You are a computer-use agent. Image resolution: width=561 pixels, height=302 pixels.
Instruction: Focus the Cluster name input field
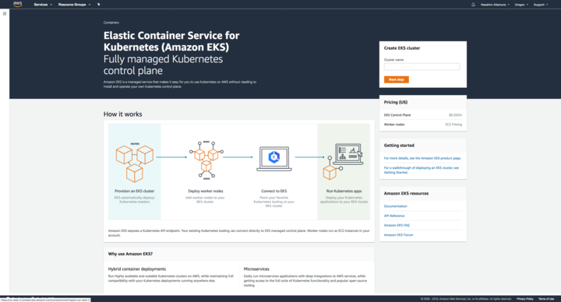tap(422, 66)
